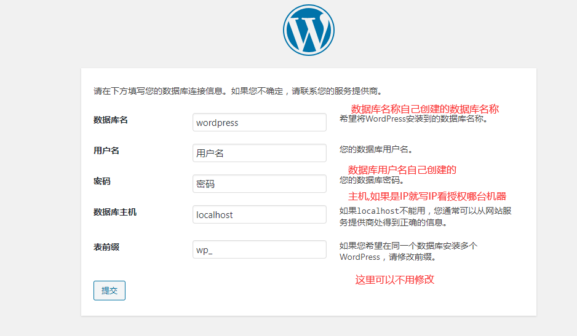Click the 数据库主机 field label
Viewport: 577px width, 336px height.
click(x=115, y=212)
